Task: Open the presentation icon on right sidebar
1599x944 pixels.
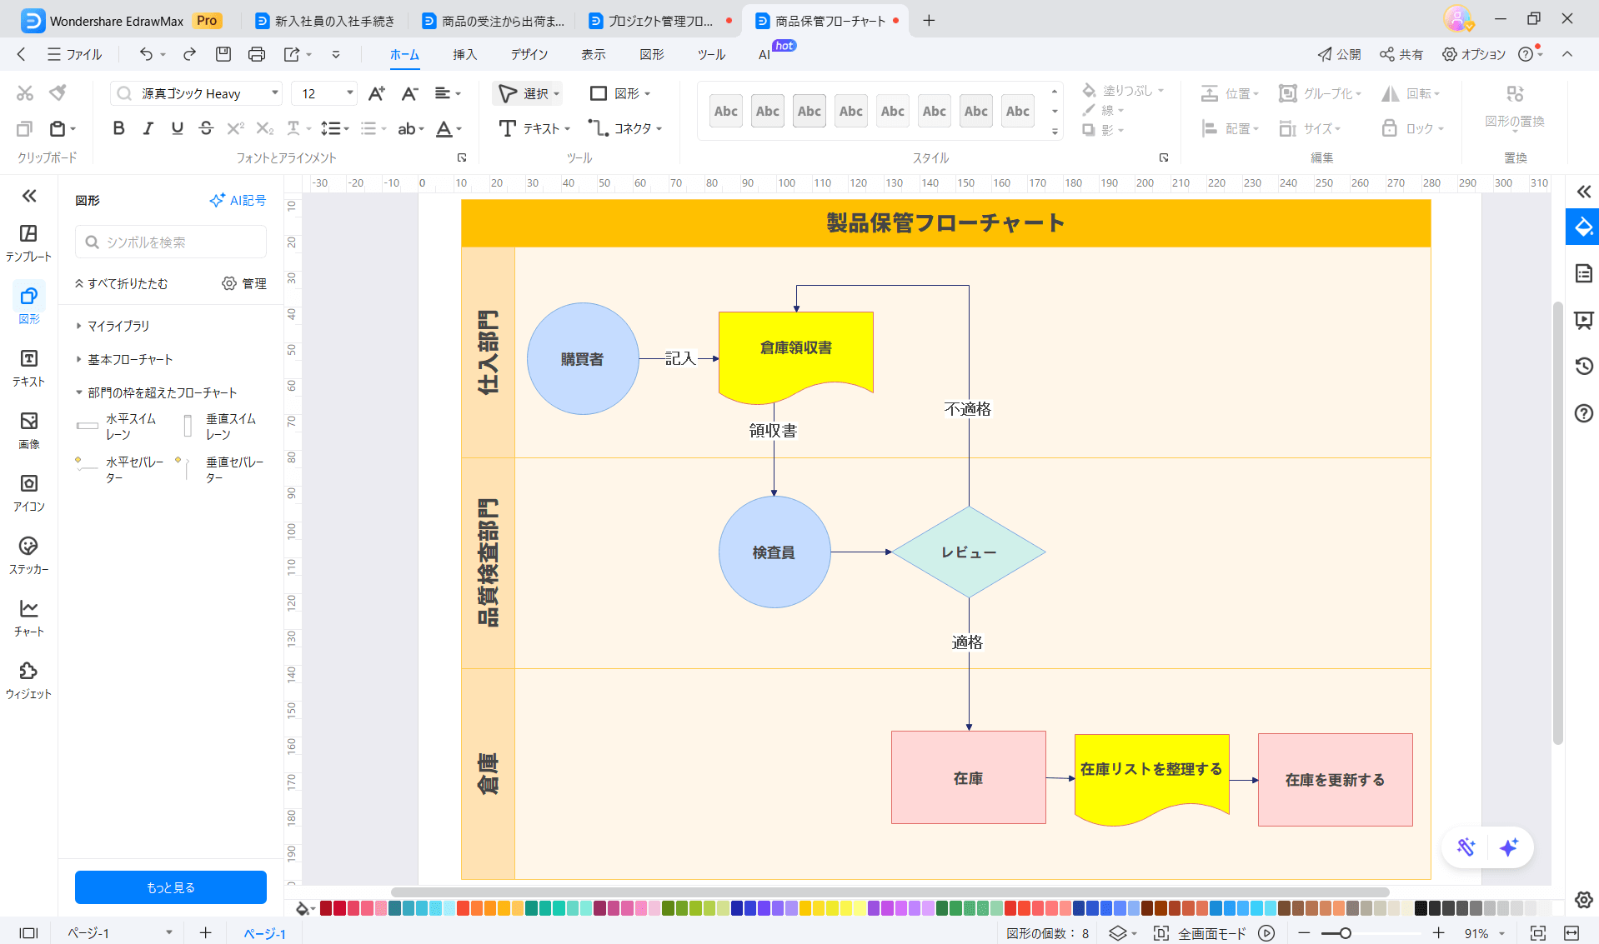Action: coord(1583,320)
